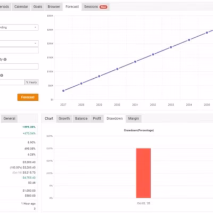This screenshot has width=213, height=213.
Task: Focus the input left of % Yearly
Action: [12, 82]
